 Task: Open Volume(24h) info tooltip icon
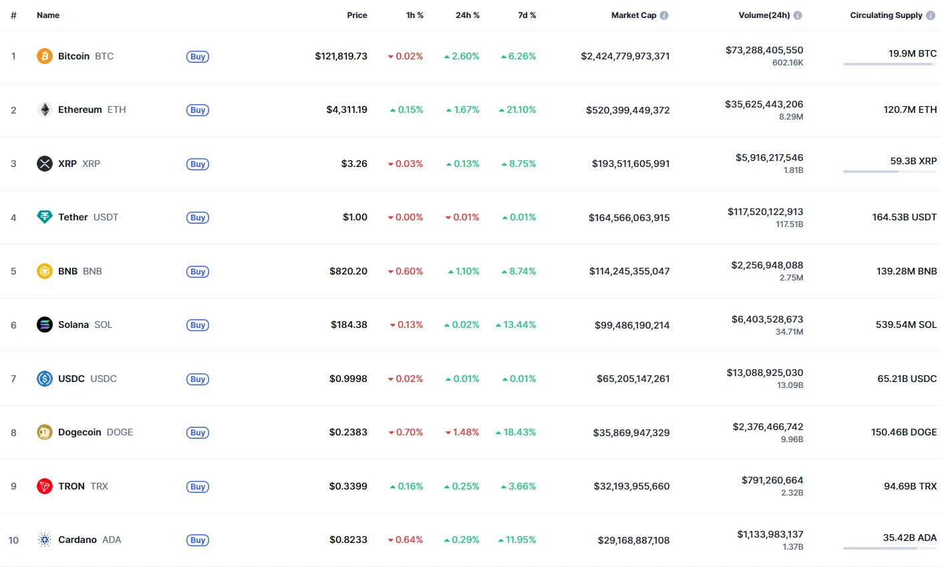(798, 15)
